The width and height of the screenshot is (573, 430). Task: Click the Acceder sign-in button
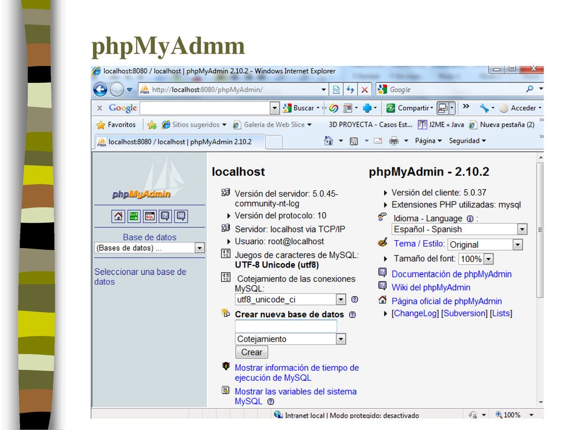[x=520, y=108]
